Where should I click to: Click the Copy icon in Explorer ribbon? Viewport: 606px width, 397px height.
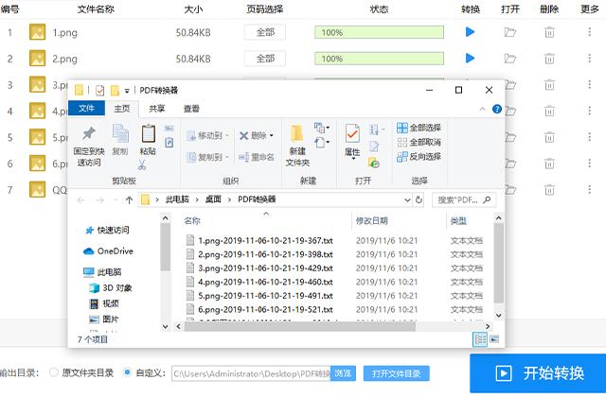point(120,133)
